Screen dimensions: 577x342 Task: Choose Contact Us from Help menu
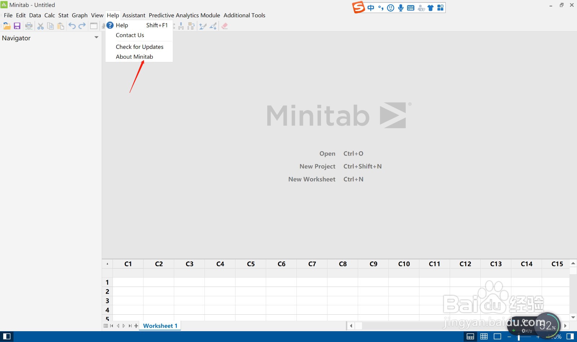click(x=139, y=35)
